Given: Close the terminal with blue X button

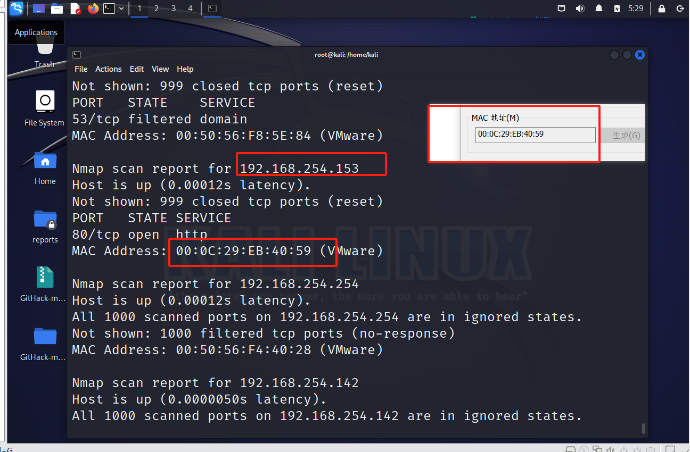Looking at the screenshot, I should click(640, 55).
